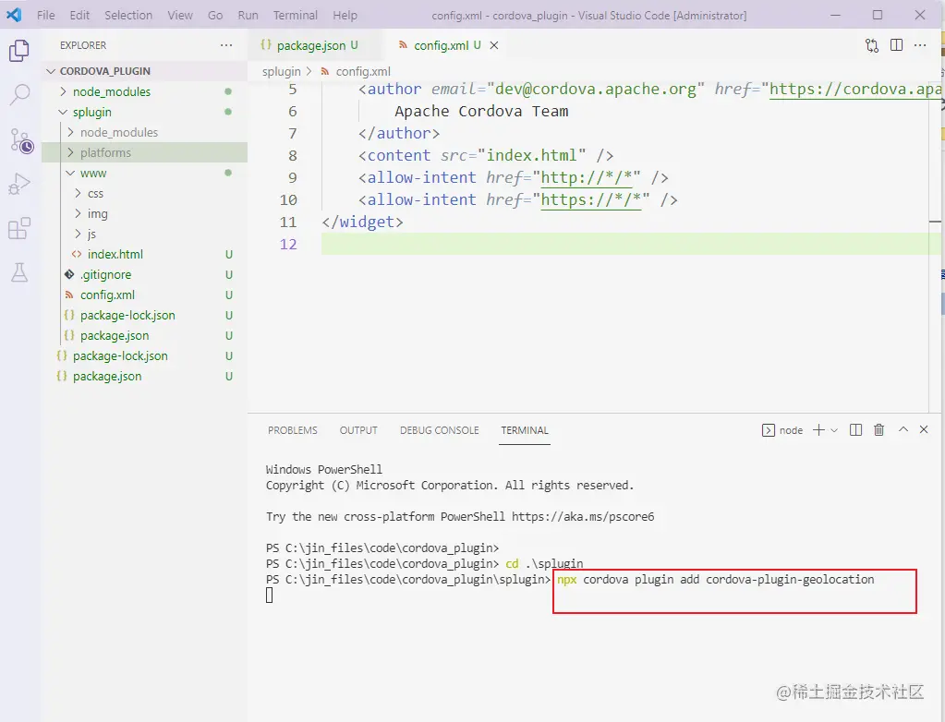Split the editor to the right

click(x=896, y=45)
